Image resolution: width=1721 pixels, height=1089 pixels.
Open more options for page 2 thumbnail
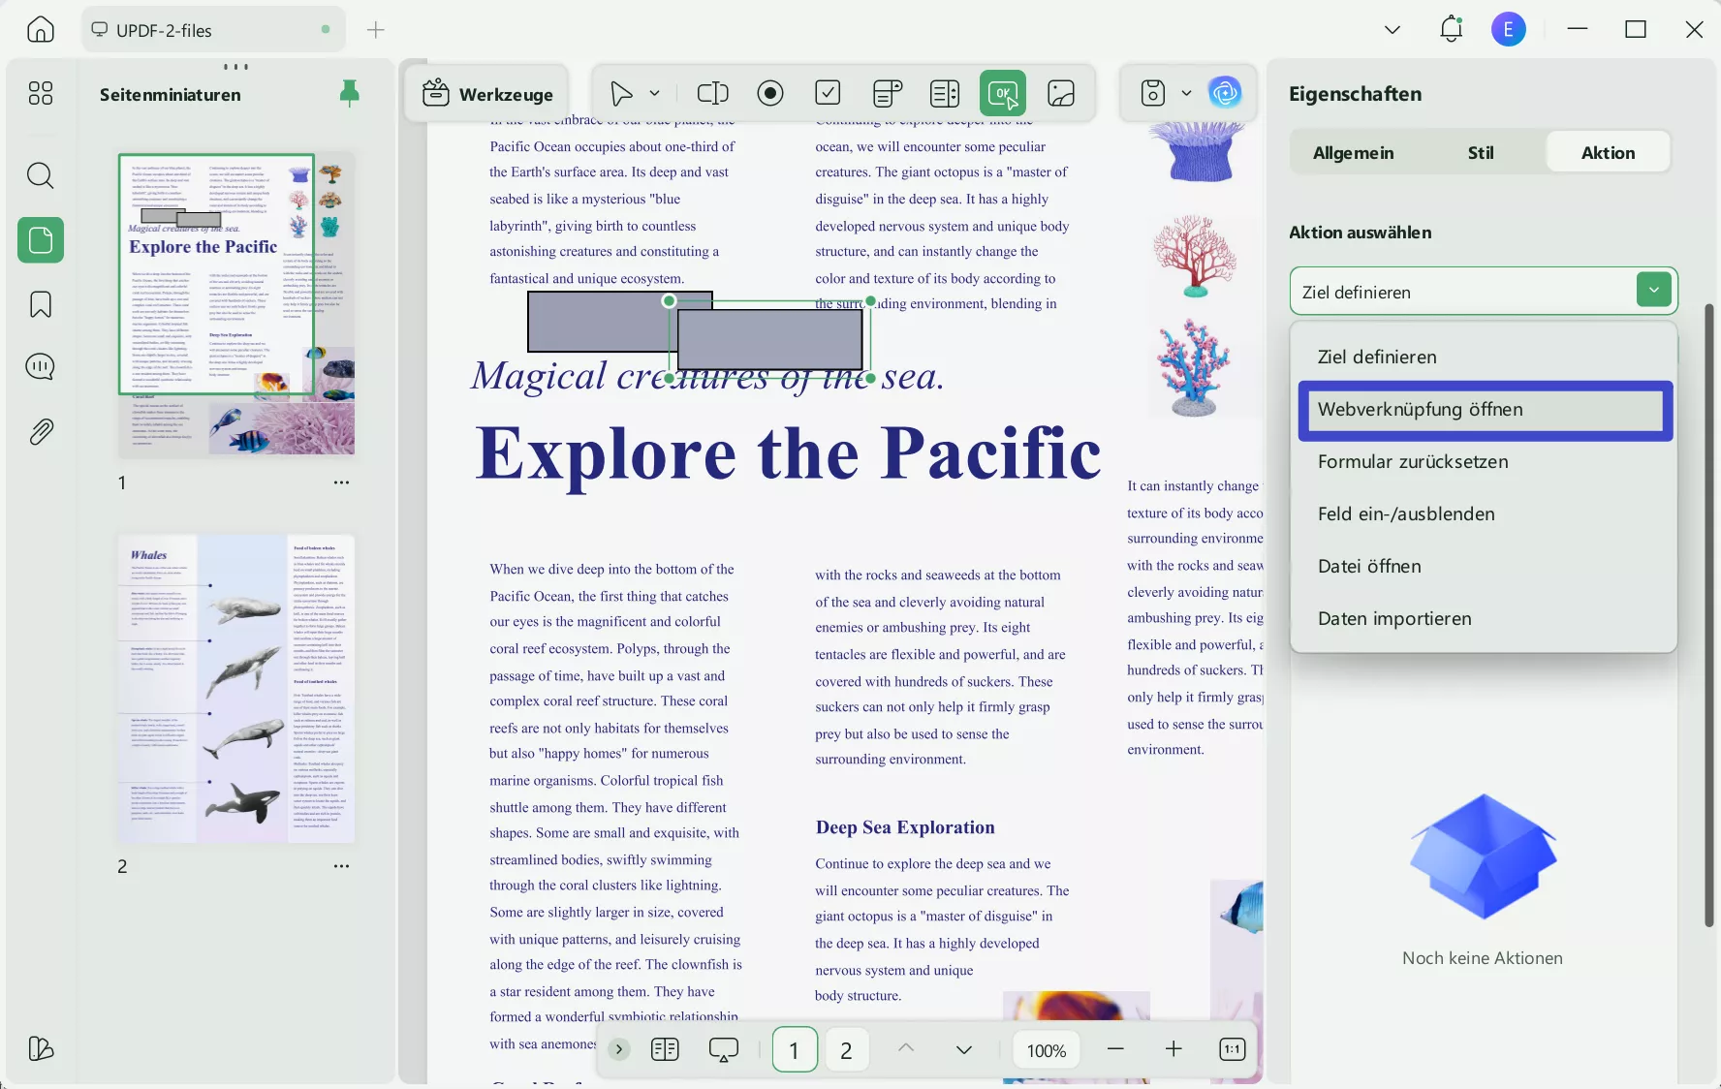point(341,865)
